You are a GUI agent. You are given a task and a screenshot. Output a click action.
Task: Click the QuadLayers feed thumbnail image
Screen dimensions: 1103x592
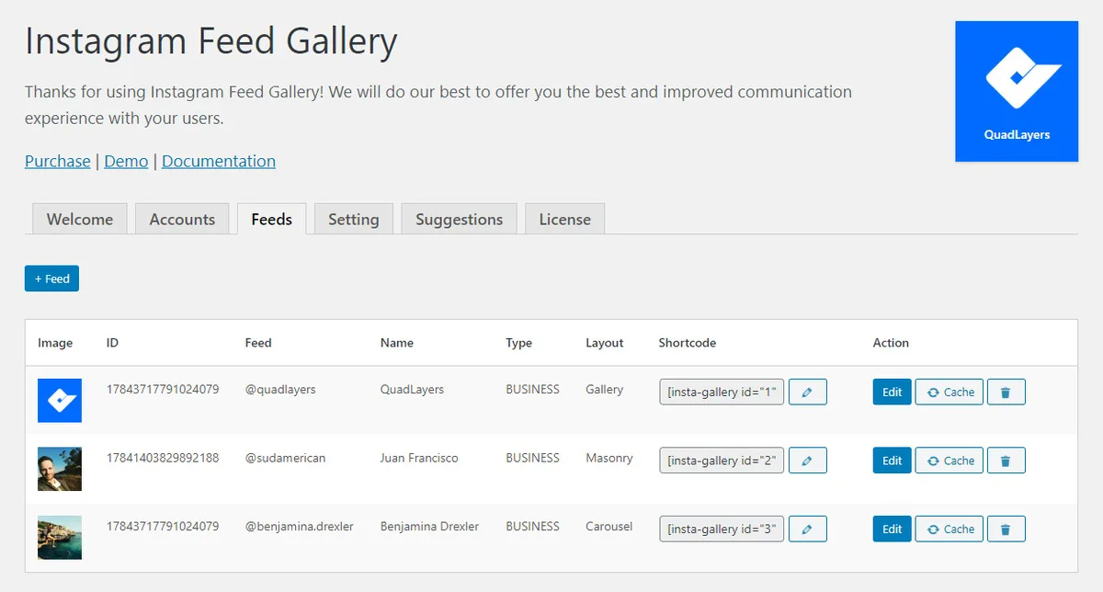(x=60, y=401)
